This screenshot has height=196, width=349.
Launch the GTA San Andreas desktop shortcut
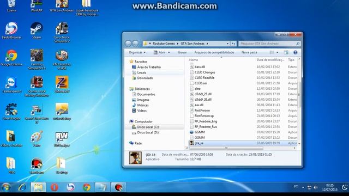(x=62, y=5)
